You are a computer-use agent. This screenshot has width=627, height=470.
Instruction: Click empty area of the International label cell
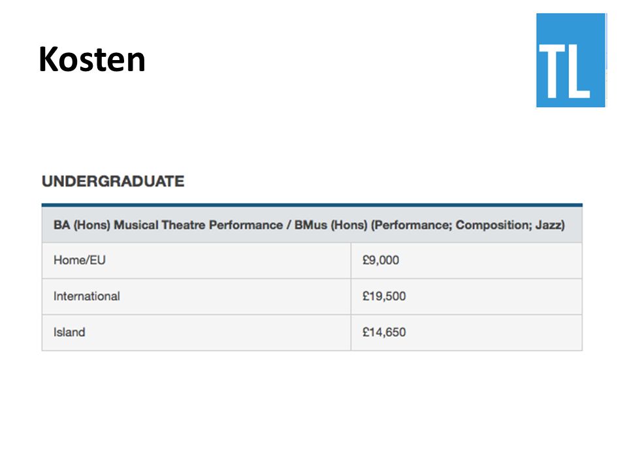236,296
